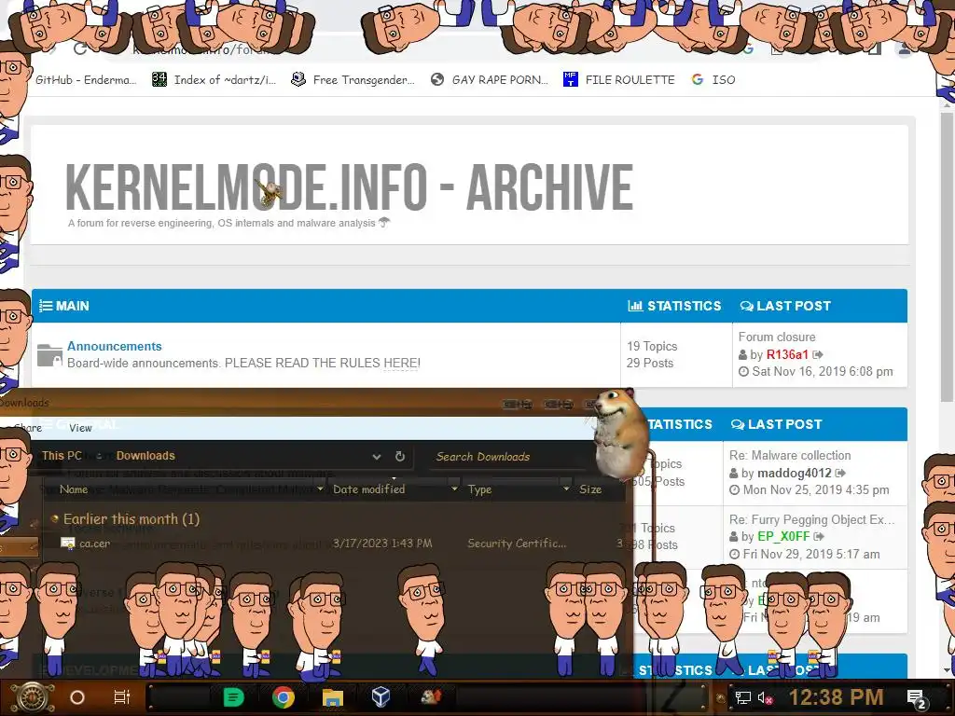Open the Announcements forum link
This screenshot has width=955, height=716.
(115, 346)
